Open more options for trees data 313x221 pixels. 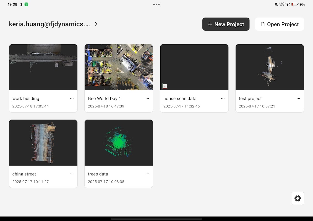(147, 174)
